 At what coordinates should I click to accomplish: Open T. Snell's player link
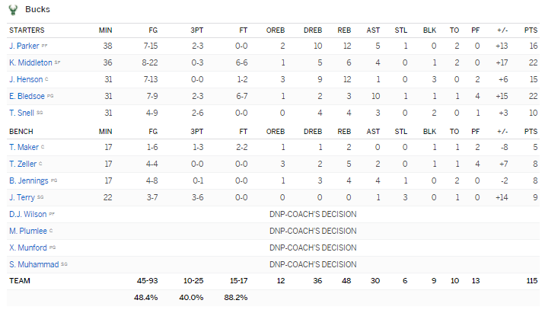coord(21,113)
